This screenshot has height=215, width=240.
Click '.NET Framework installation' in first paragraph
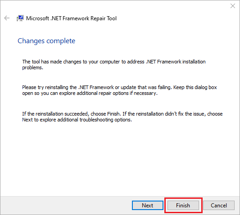coord(176,62)
